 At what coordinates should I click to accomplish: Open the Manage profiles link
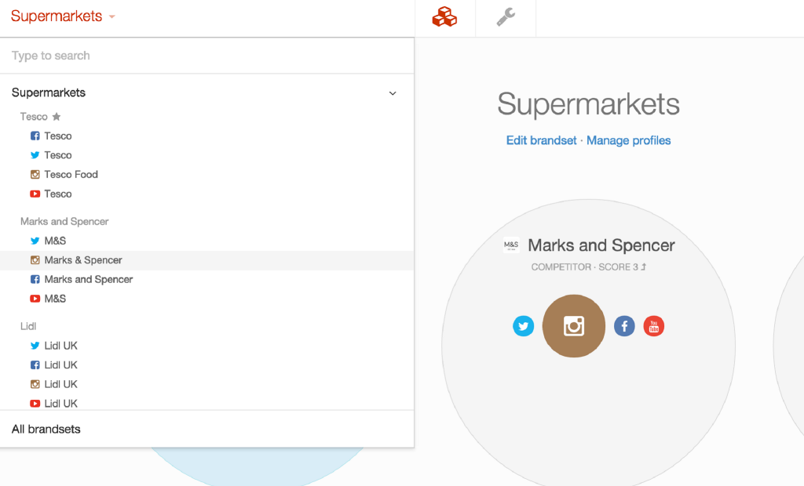click(628, 140)
